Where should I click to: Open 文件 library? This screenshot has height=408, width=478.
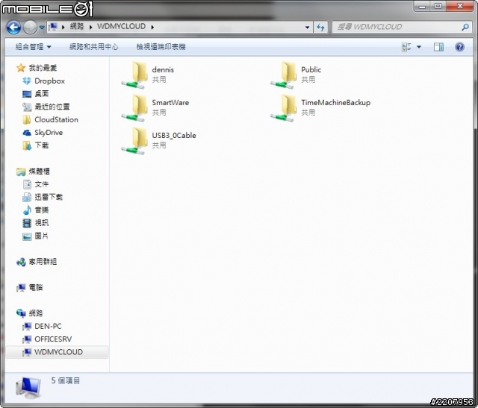point(42,184)
